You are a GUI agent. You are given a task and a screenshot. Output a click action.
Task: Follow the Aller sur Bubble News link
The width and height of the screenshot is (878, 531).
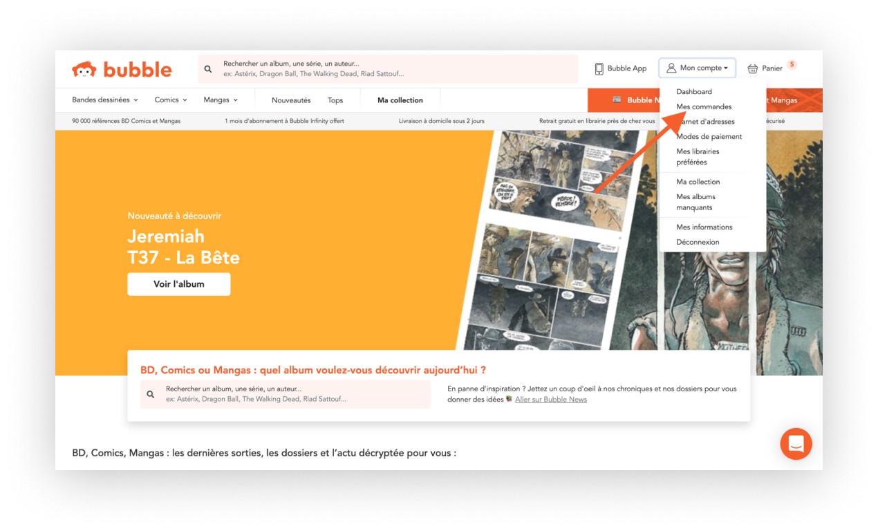(x=550, y=399)
